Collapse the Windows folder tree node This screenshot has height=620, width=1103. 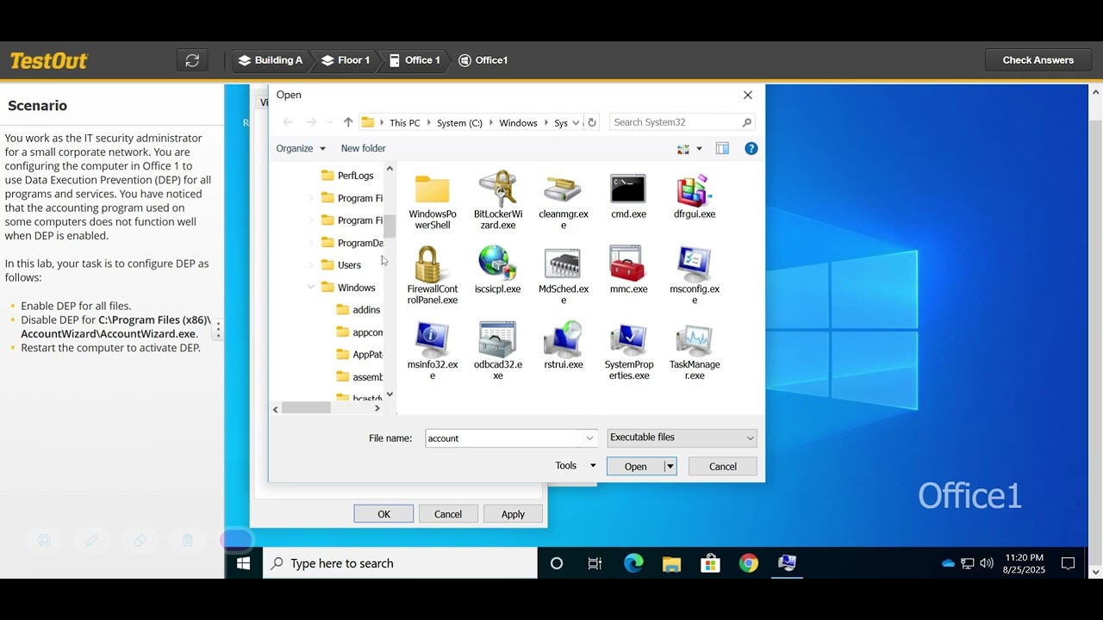(x=311, y=288)
